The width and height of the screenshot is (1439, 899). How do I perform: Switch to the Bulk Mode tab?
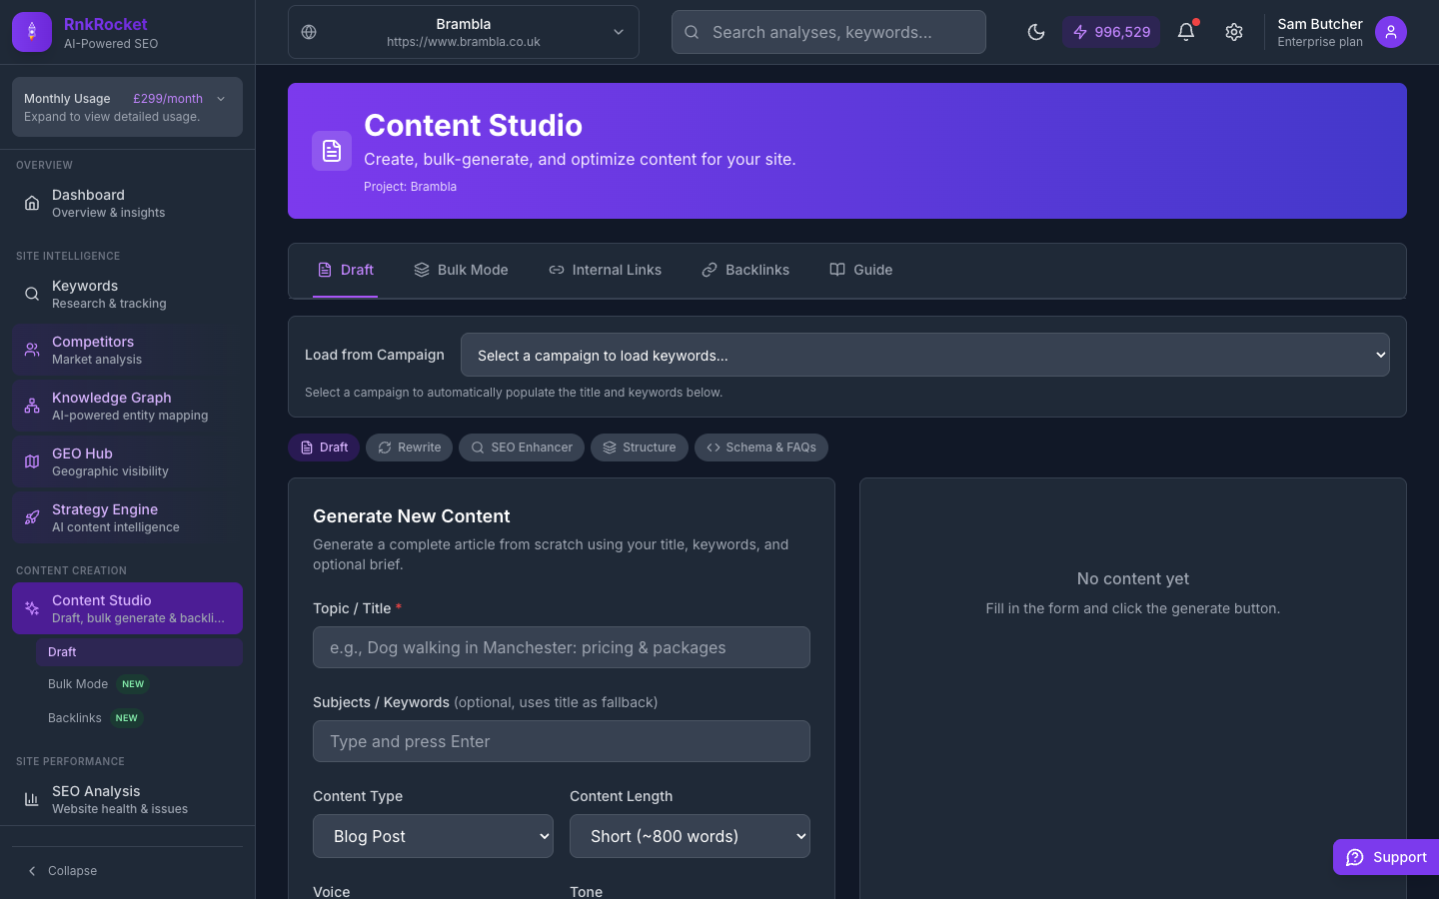pyautogui.click(x=461, y=270)
